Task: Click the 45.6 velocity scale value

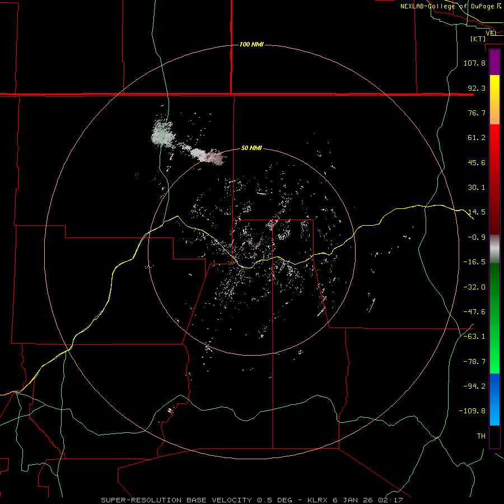Action: [x=477, y=162]
